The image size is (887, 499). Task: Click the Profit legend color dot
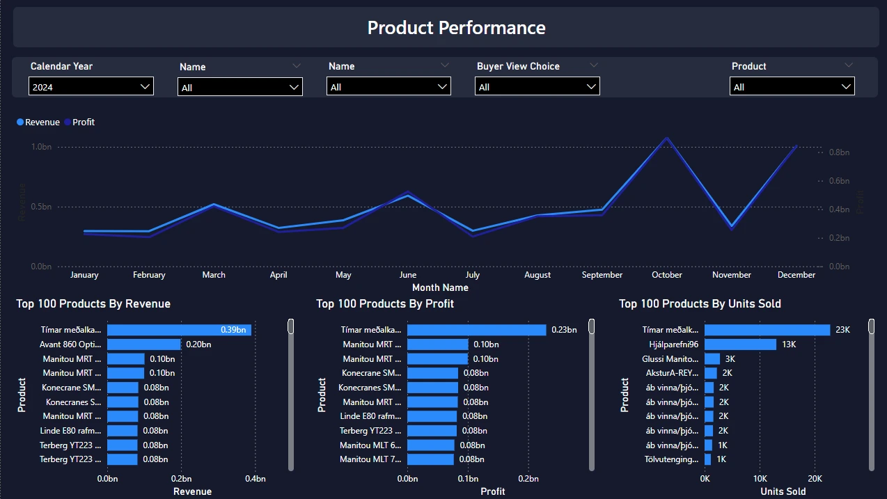68,122
